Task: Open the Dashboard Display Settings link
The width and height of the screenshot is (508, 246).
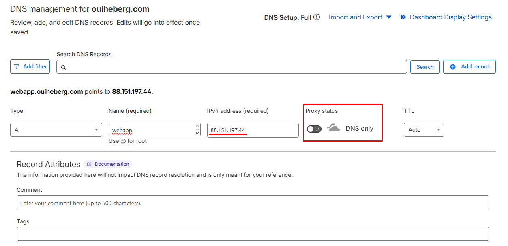Action: pos(450,17)
